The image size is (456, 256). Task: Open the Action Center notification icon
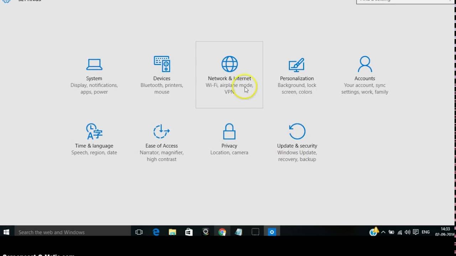tap(415, 232)
